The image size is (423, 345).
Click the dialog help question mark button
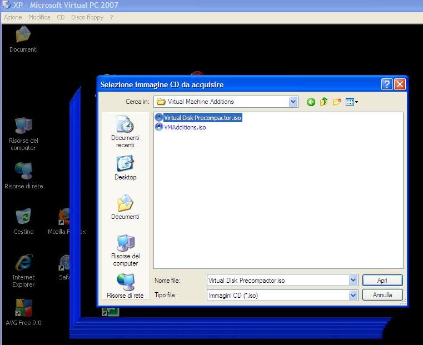pyautogui.click(x=387, y=84)
